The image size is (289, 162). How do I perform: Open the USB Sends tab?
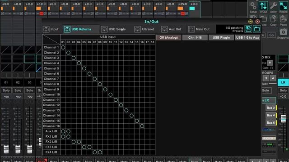coord(113,29)
